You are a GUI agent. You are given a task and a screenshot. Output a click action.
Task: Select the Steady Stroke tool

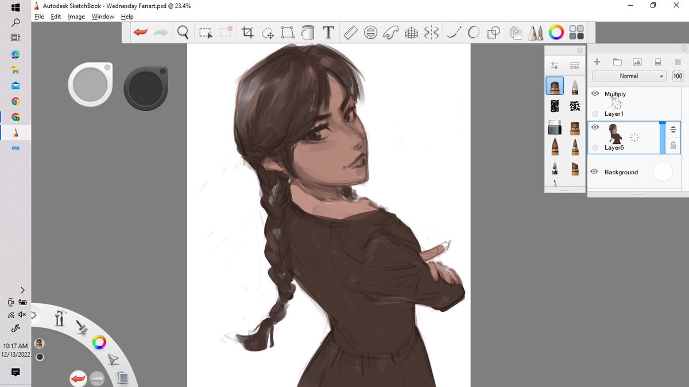tap(454, 33)
